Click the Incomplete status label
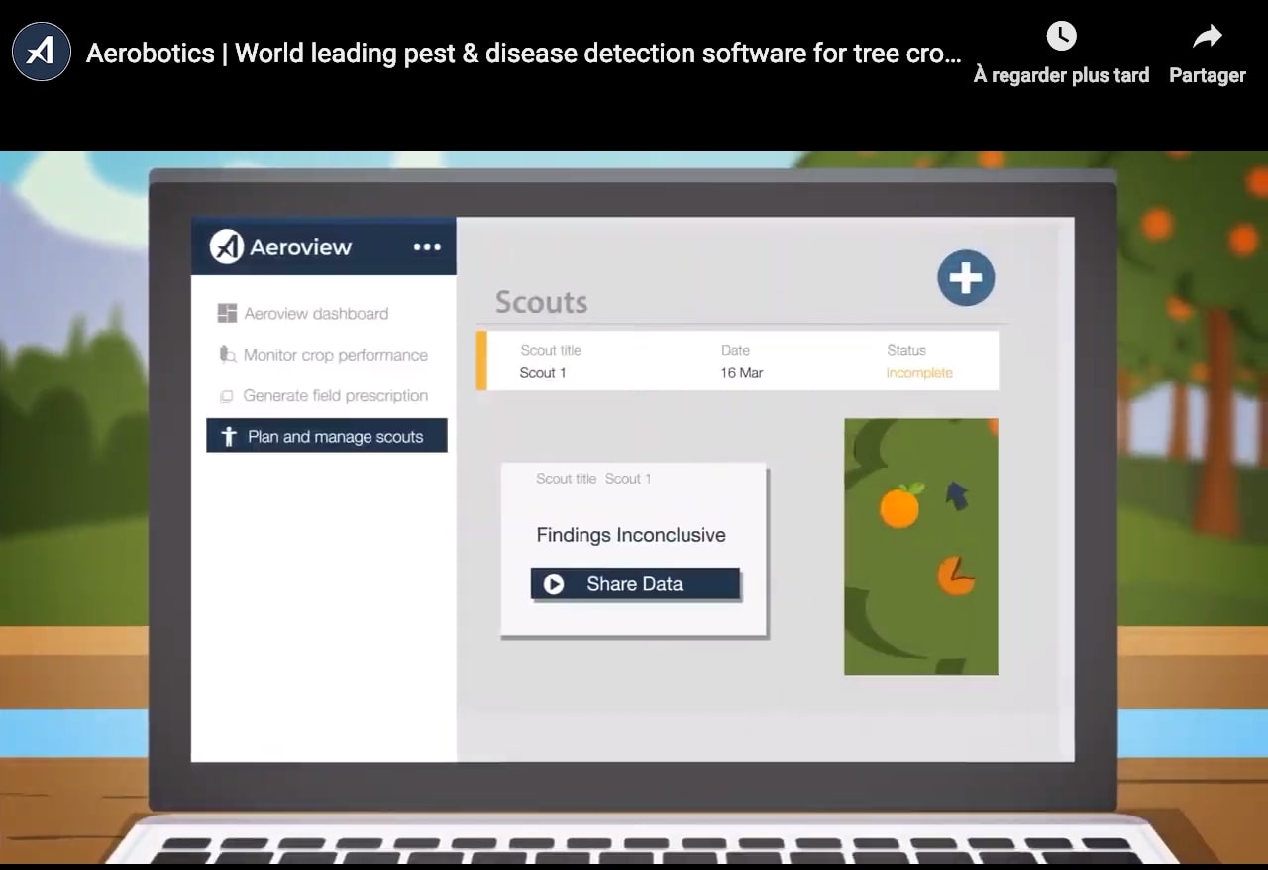This screenshot has height=870, width=1268. click(918, 373)
